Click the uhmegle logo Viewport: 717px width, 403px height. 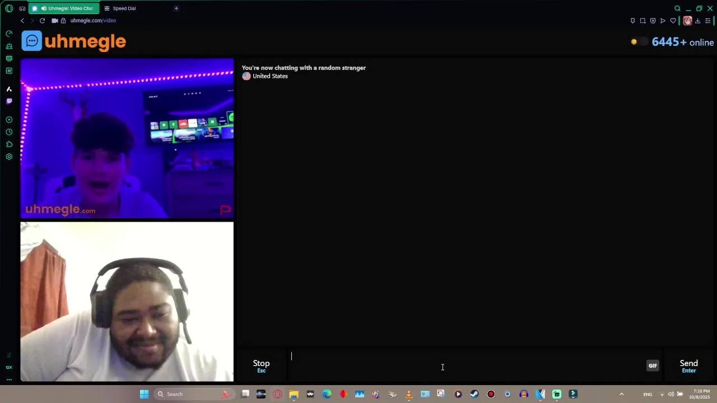point(74,41)
